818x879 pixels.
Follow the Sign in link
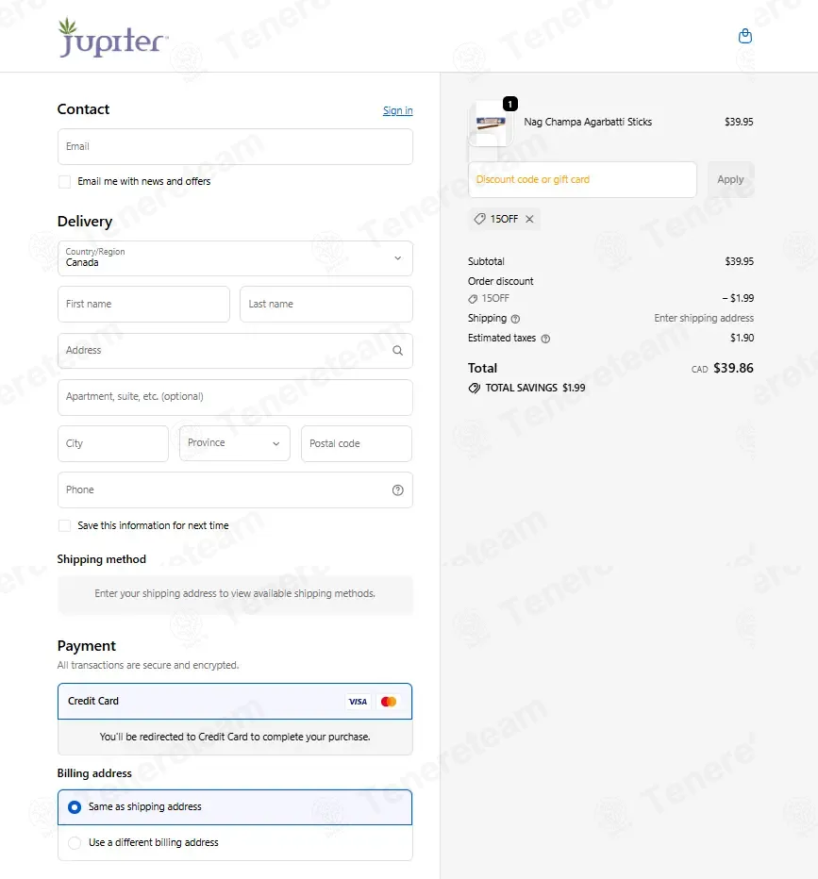[x=397, y=110]
